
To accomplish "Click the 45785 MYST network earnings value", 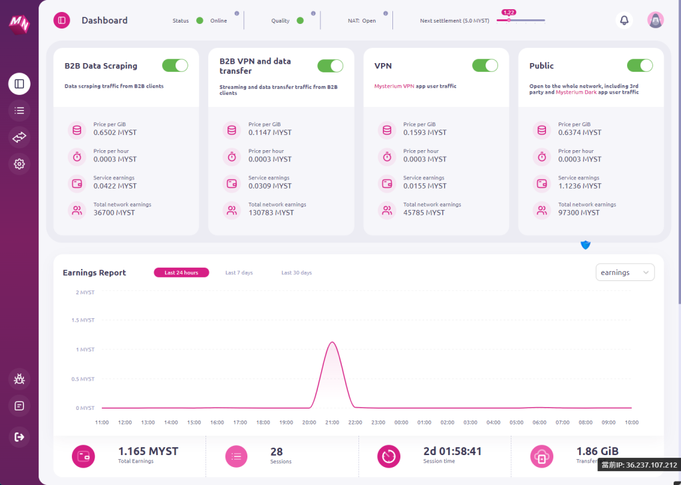I will coord(424,213).
